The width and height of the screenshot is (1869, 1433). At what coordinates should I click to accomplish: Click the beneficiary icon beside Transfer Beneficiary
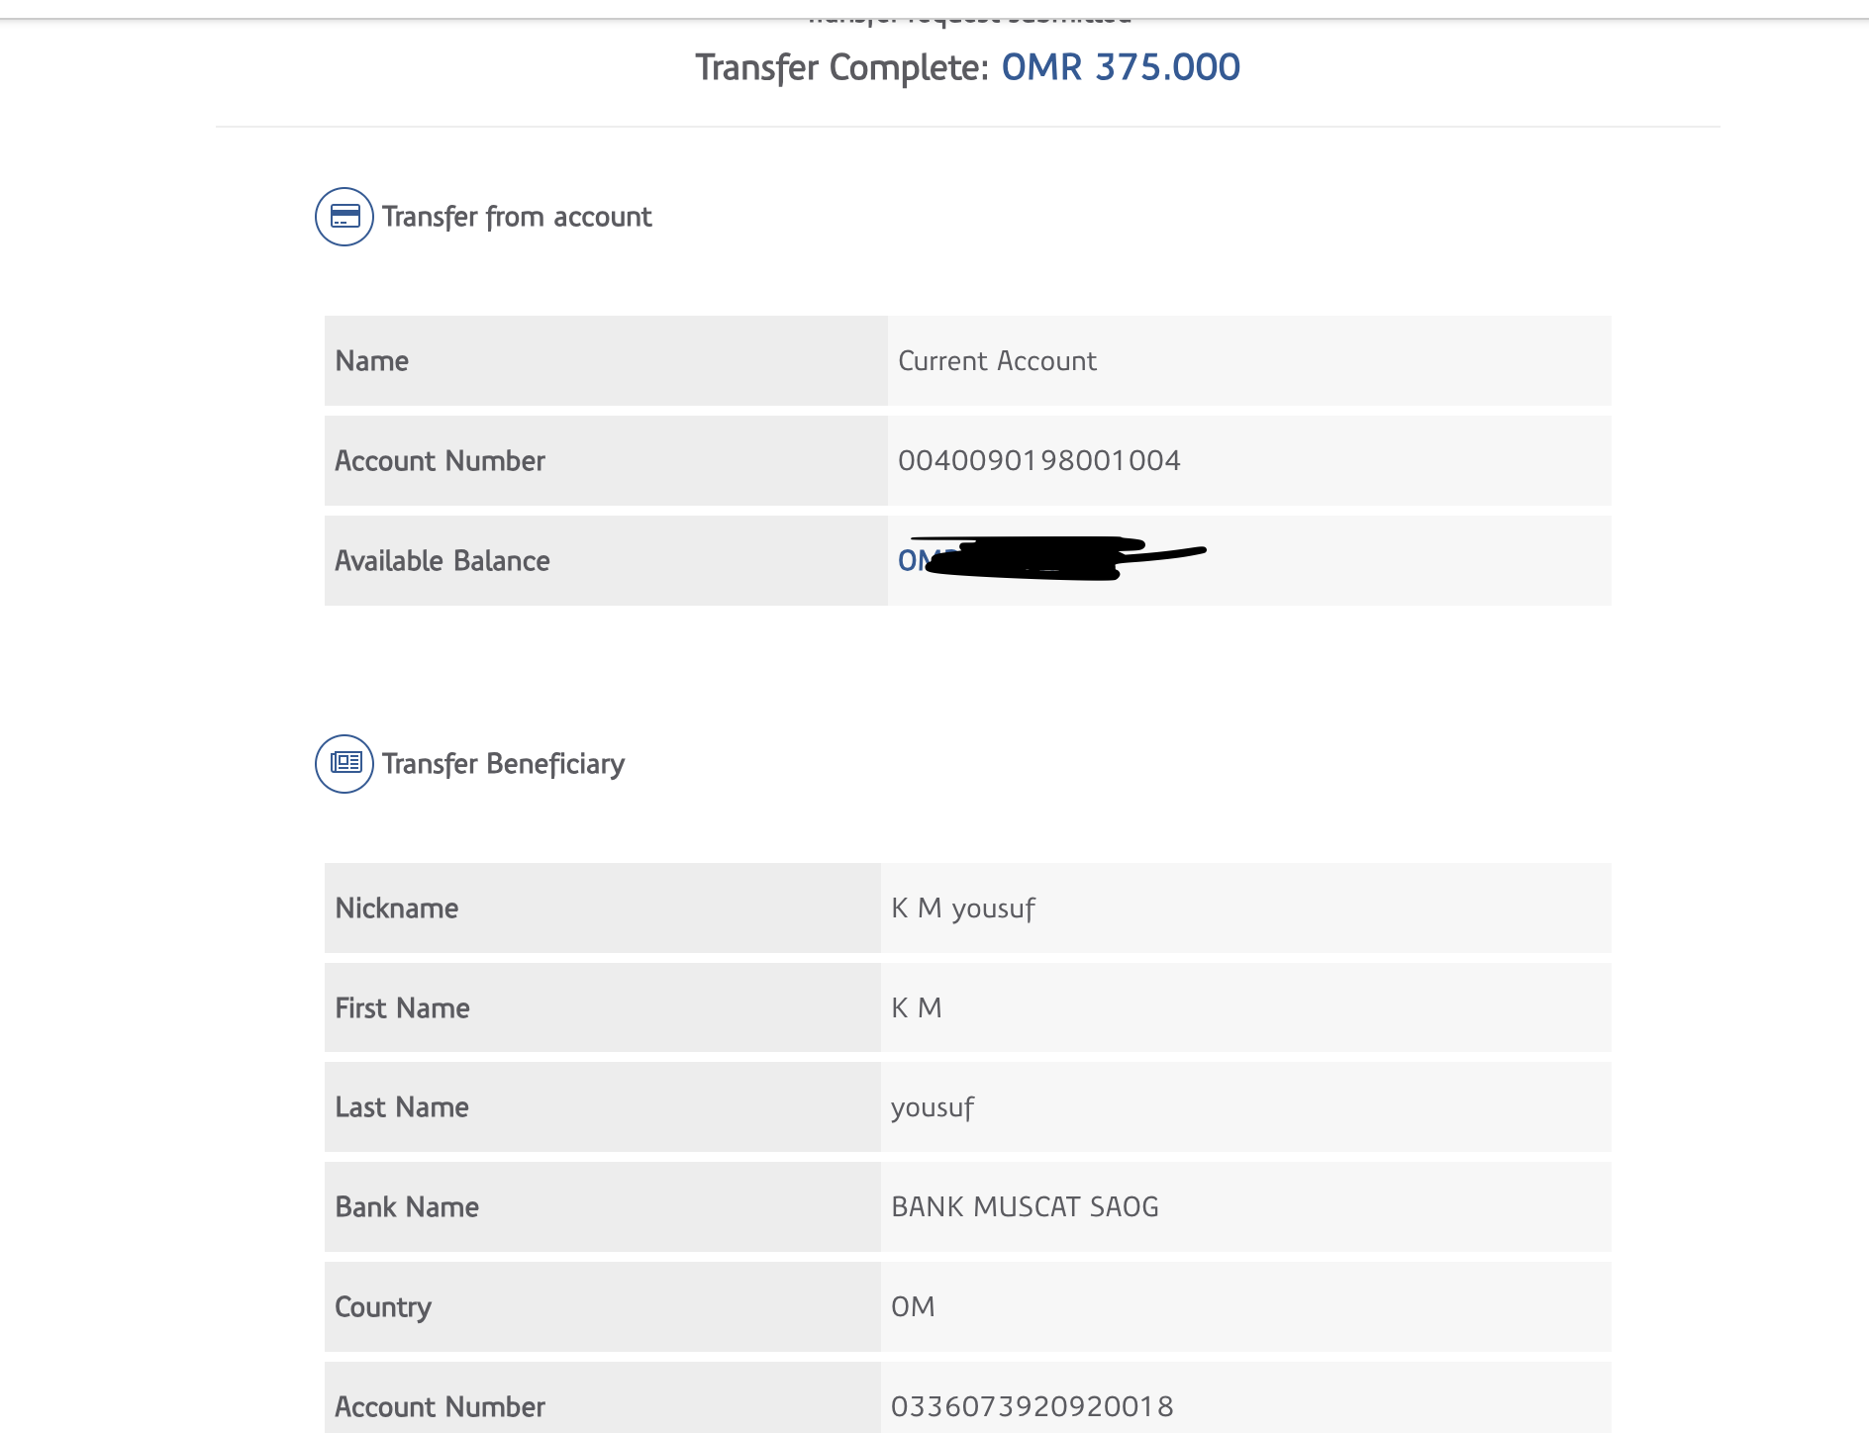pos(344,764)
